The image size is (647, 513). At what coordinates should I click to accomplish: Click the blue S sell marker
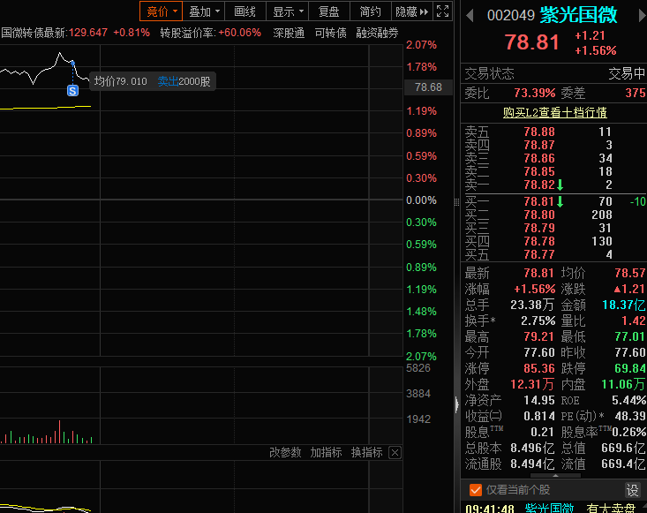[72, 91]
